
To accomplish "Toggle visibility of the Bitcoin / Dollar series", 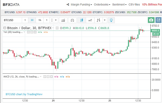I will [57, 28].
